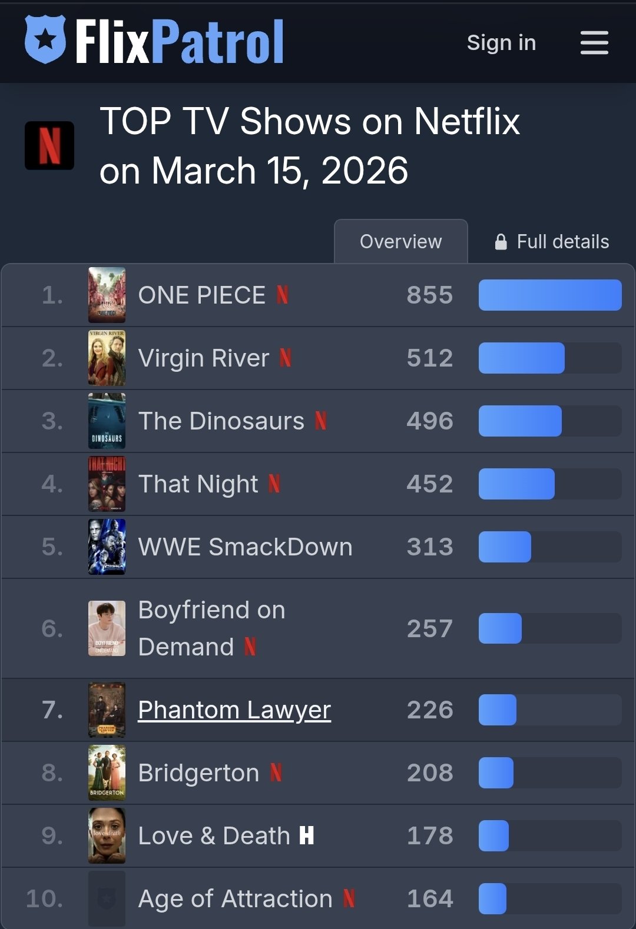This screenshot has width=636, height=929.
Task: Click the ONE PIECE points progress bar
Action: click(x=550, y=295)
